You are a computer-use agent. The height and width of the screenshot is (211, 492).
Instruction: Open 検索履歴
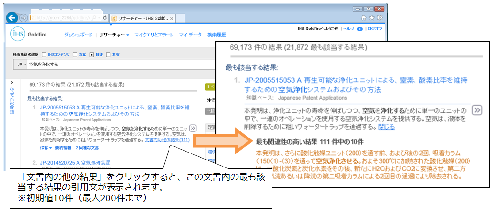(216, 35)
